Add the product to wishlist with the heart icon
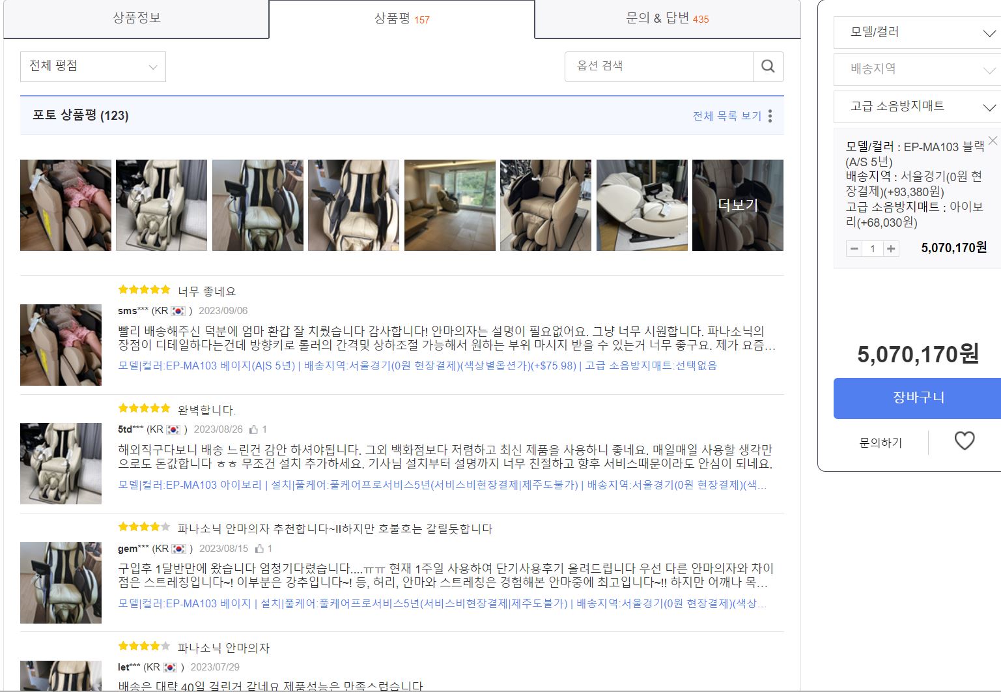Screen dimensions: 1001x692 point(965,441)
